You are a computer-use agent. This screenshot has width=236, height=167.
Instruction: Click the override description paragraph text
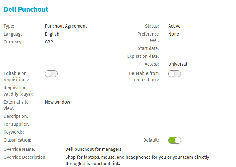coord(137,160)
